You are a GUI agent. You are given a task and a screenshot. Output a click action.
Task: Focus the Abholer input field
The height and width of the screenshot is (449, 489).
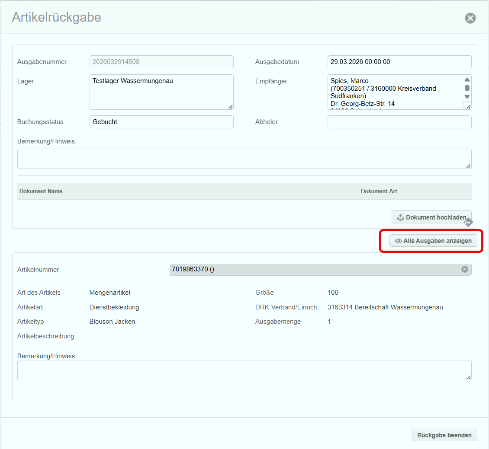[399, 122]
